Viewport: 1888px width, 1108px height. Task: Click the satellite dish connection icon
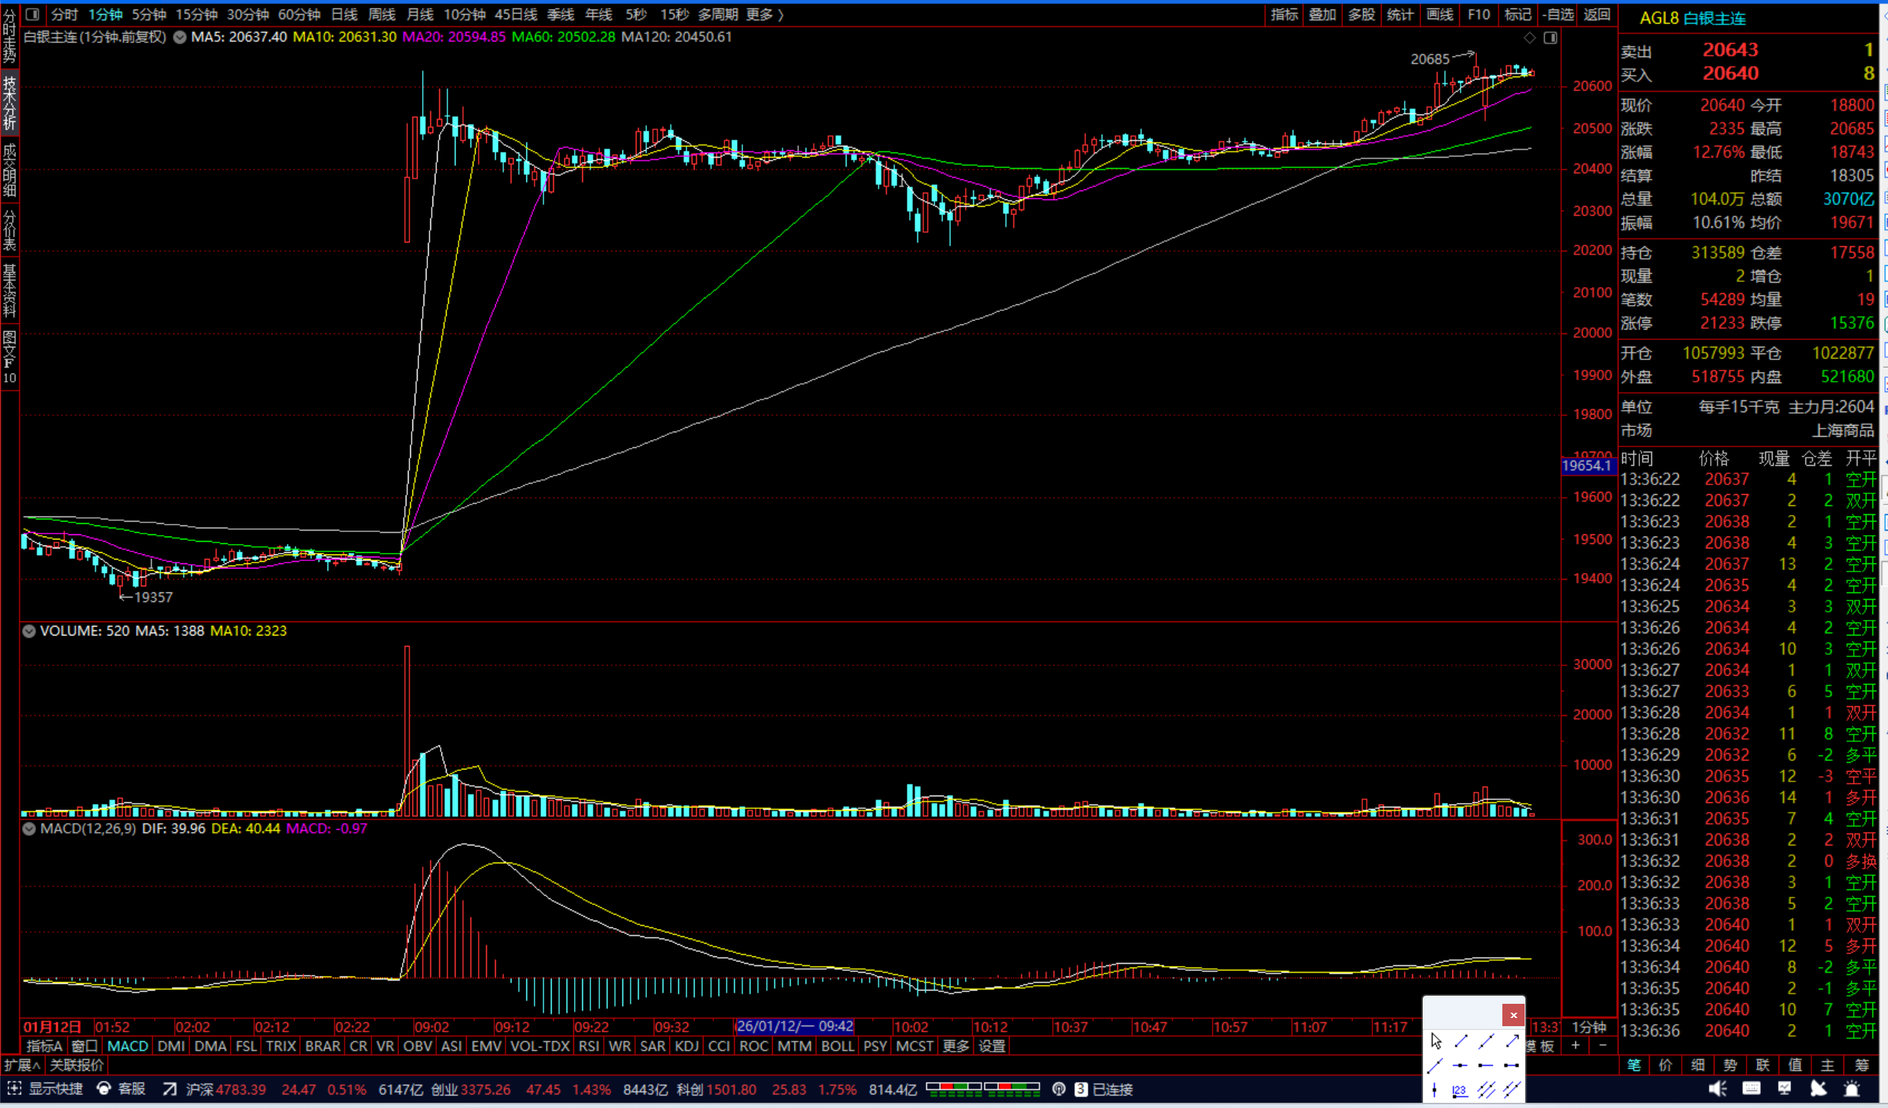1818,1089
